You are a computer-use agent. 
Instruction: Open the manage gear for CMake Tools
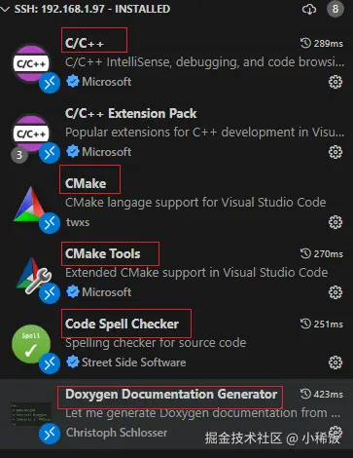click(335, 292)
